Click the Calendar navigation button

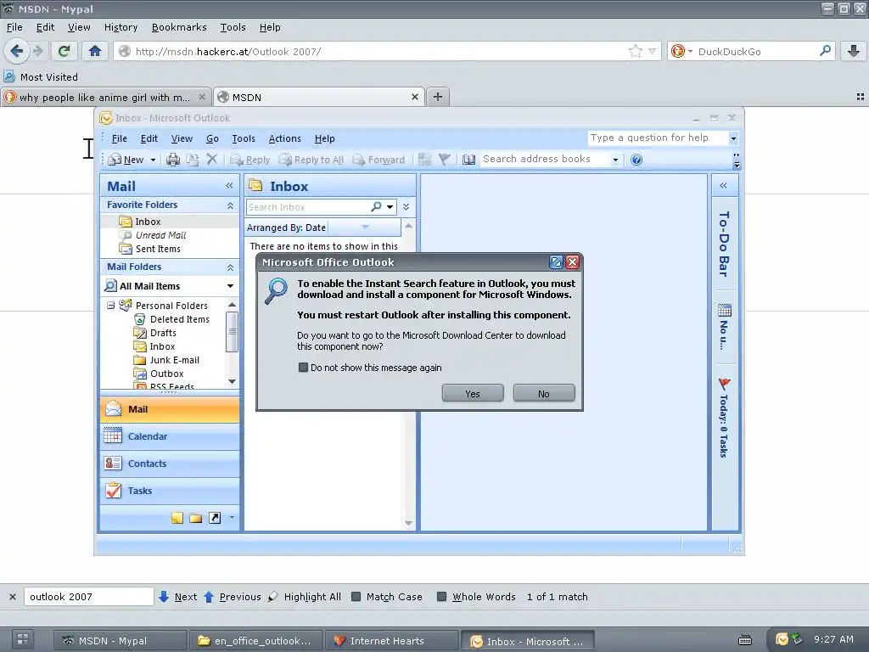(170, 436)
